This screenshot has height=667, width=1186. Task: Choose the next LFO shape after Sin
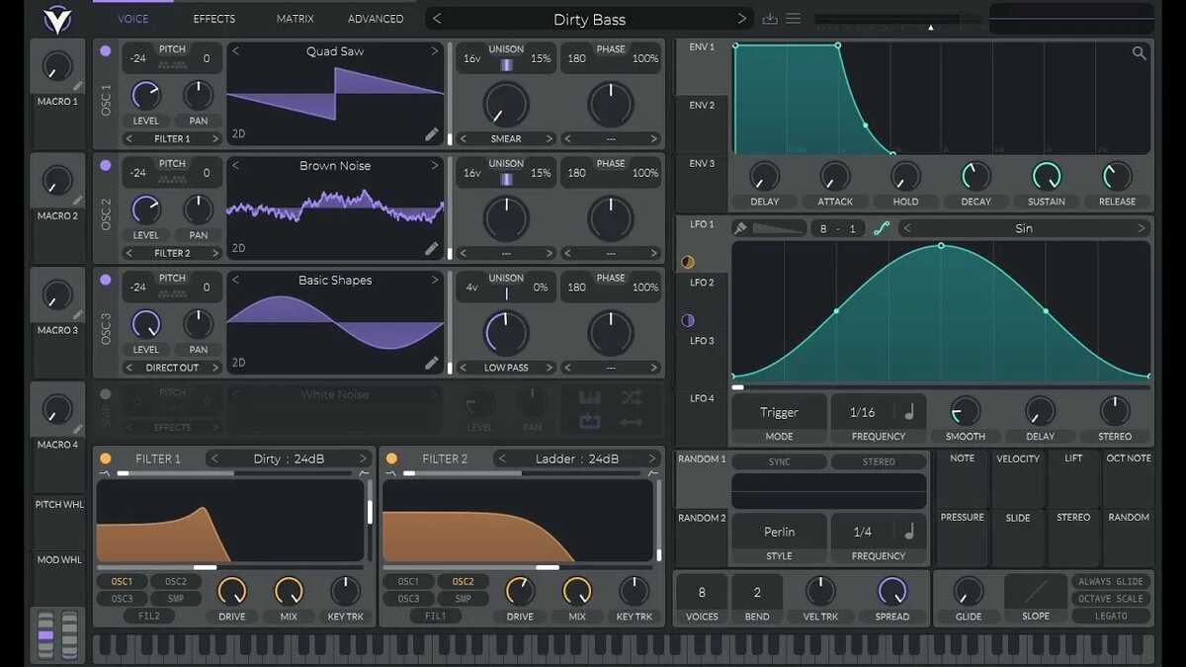pyautogui.click(x=1142, y=228)
